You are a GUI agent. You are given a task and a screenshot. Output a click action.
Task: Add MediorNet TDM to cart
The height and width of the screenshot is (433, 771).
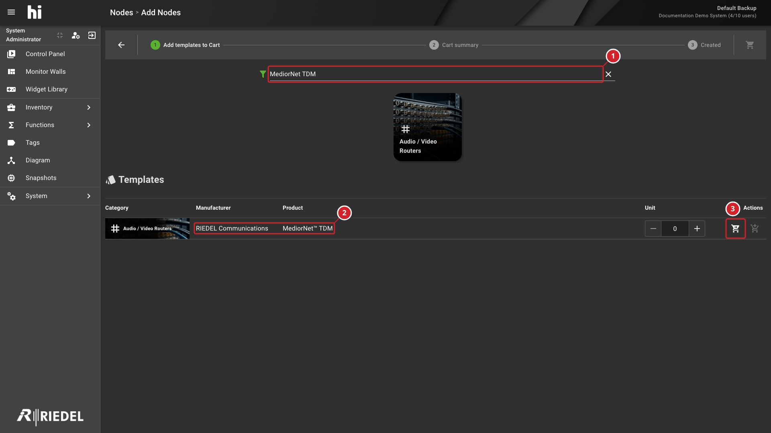735,229
